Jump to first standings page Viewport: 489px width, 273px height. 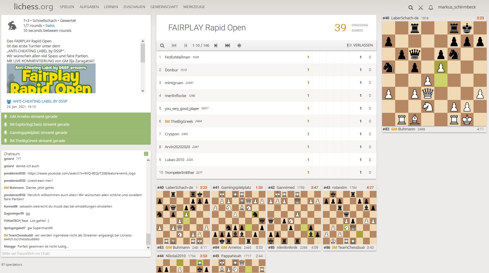click(174, 45)
